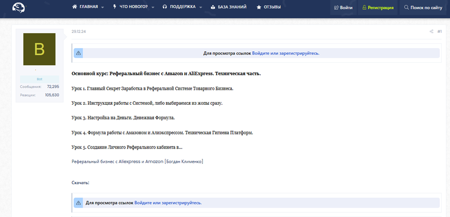Expand the ПОДДЕРЖКА dropdown arrow
The height and width of the screenshot is (217, 450).
(201, 7)
